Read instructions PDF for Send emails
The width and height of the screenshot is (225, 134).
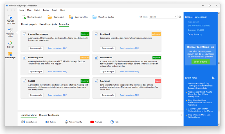(x=129, y=95)
